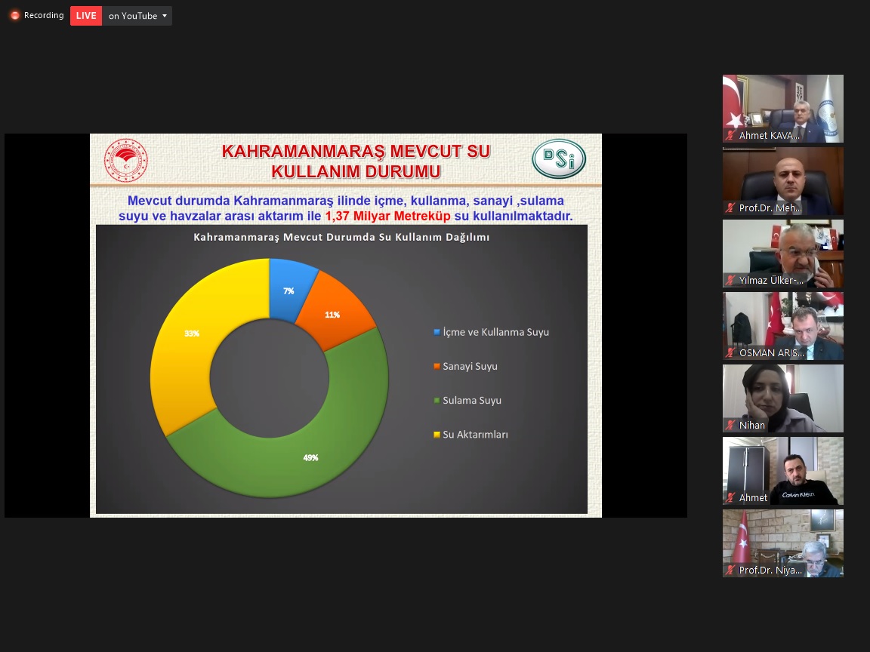Image resolution: width=870 pixels, height=652 pixels.
Task: Expand the "on YouTube" live stream dropdown
Action: click(x=137, y=16)
